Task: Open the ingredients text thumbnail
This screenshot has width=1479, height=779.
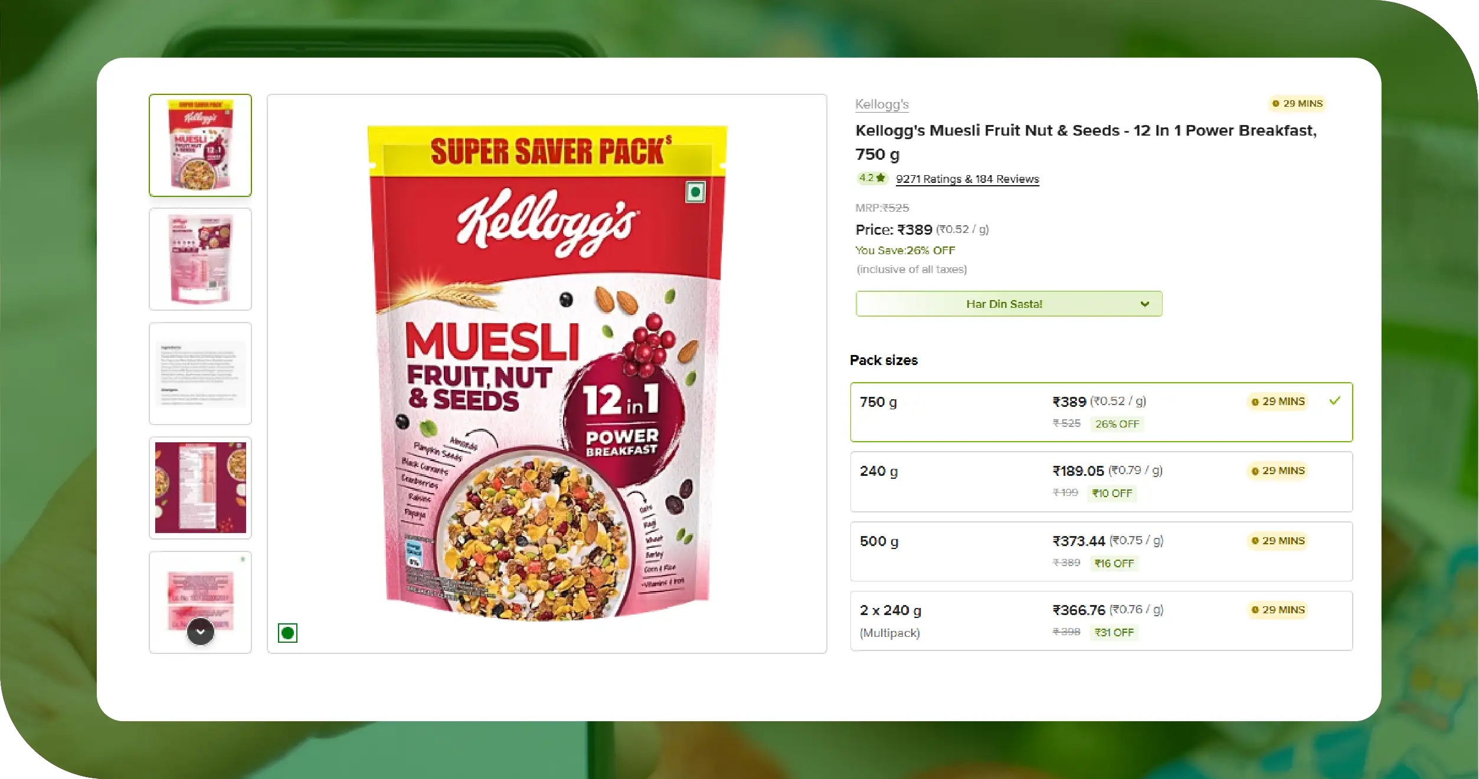Action: 201,373
